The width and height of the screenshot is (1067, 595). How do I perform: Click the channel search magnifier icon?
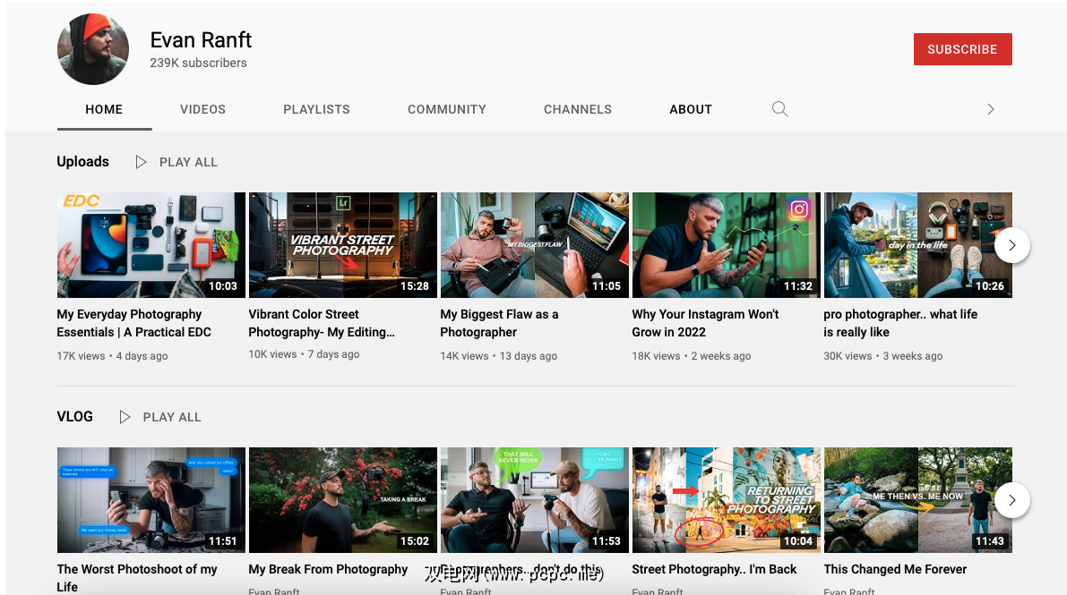coord(779,109)
